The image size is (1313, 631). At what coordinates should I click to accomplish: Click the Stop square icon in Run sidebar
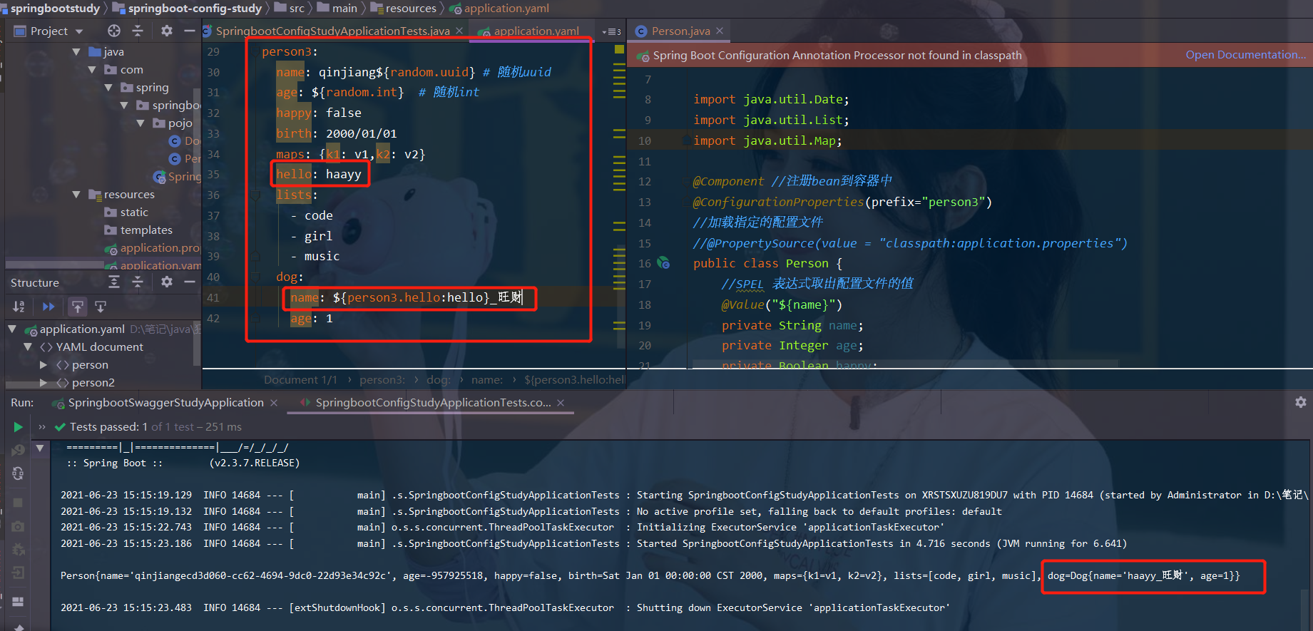[x=18, y=503]
